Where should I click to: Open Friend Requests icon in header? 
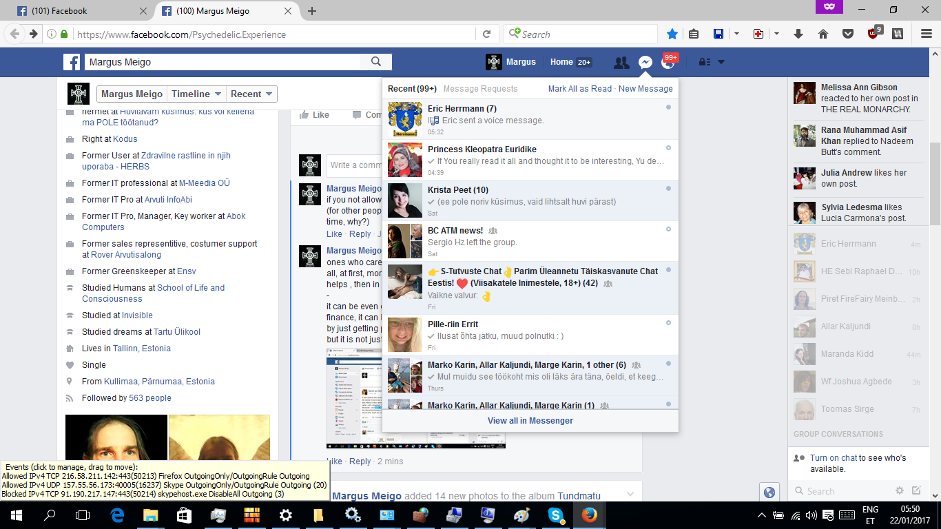coord(621,62)
